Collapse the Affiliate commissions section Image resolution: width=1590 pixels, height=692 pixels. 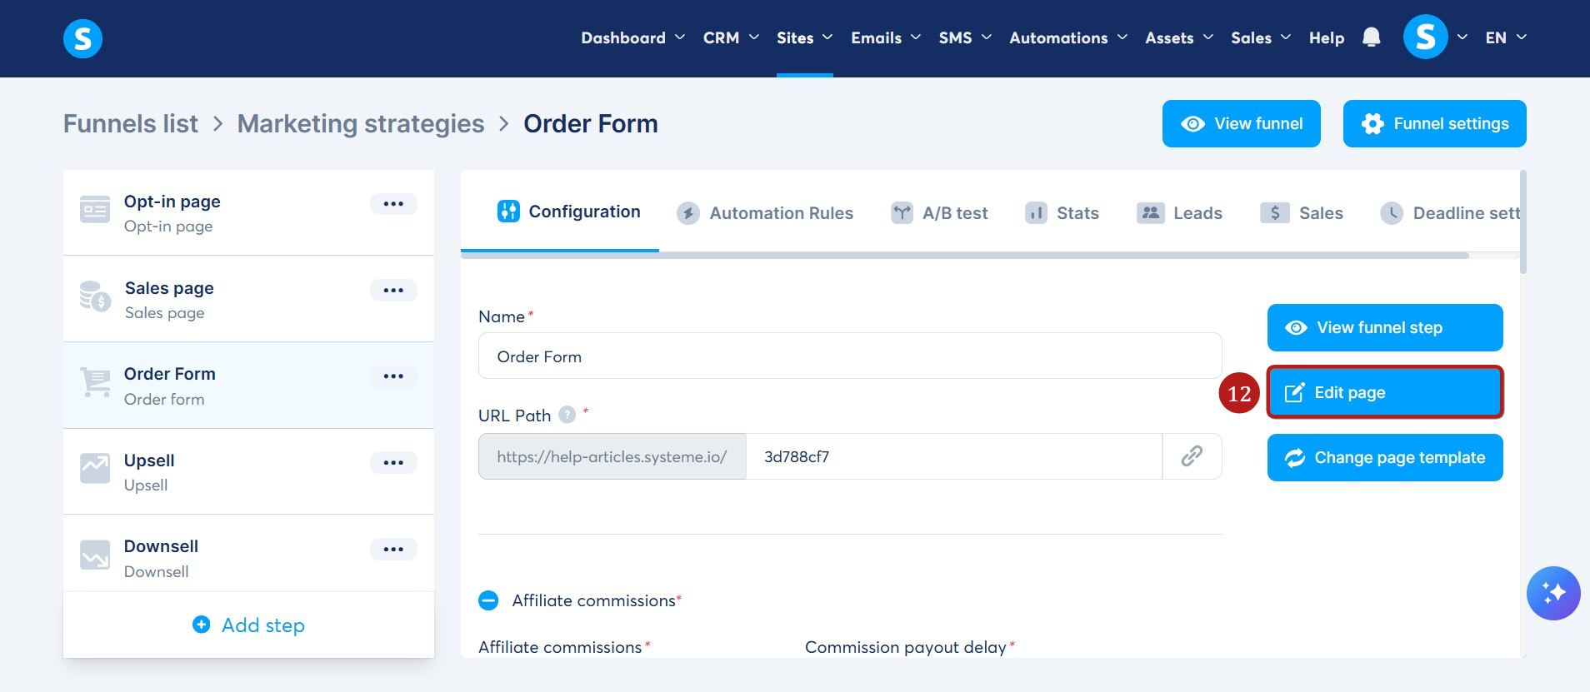click(488, 600)
